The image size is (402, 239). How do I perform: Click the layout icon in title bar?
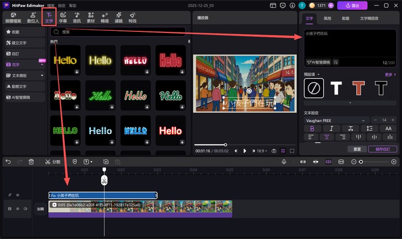point(273,5)
